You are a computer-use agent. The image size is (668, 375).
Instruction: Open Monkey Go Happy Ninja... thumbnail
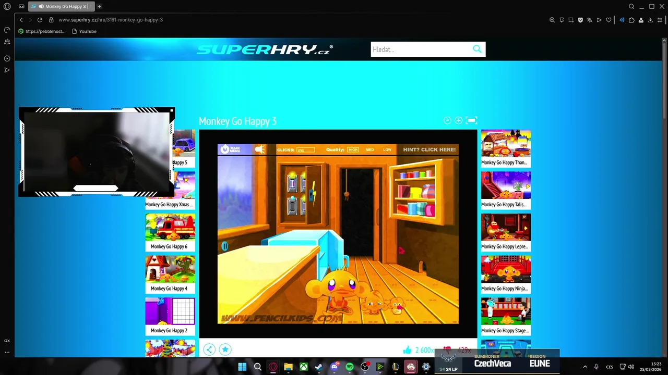click(506, 274)
